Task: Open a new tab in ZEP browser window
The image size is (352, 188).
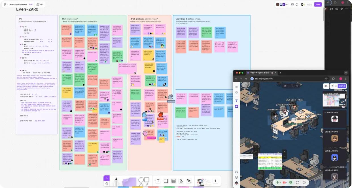Action: 281,73
